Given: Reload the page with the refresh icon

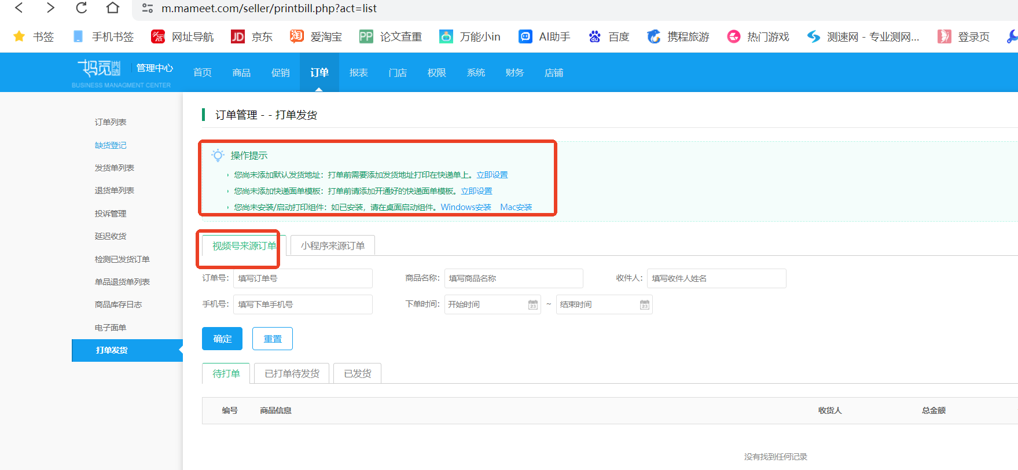Looking at the screenshot, I should pos(82,8).
